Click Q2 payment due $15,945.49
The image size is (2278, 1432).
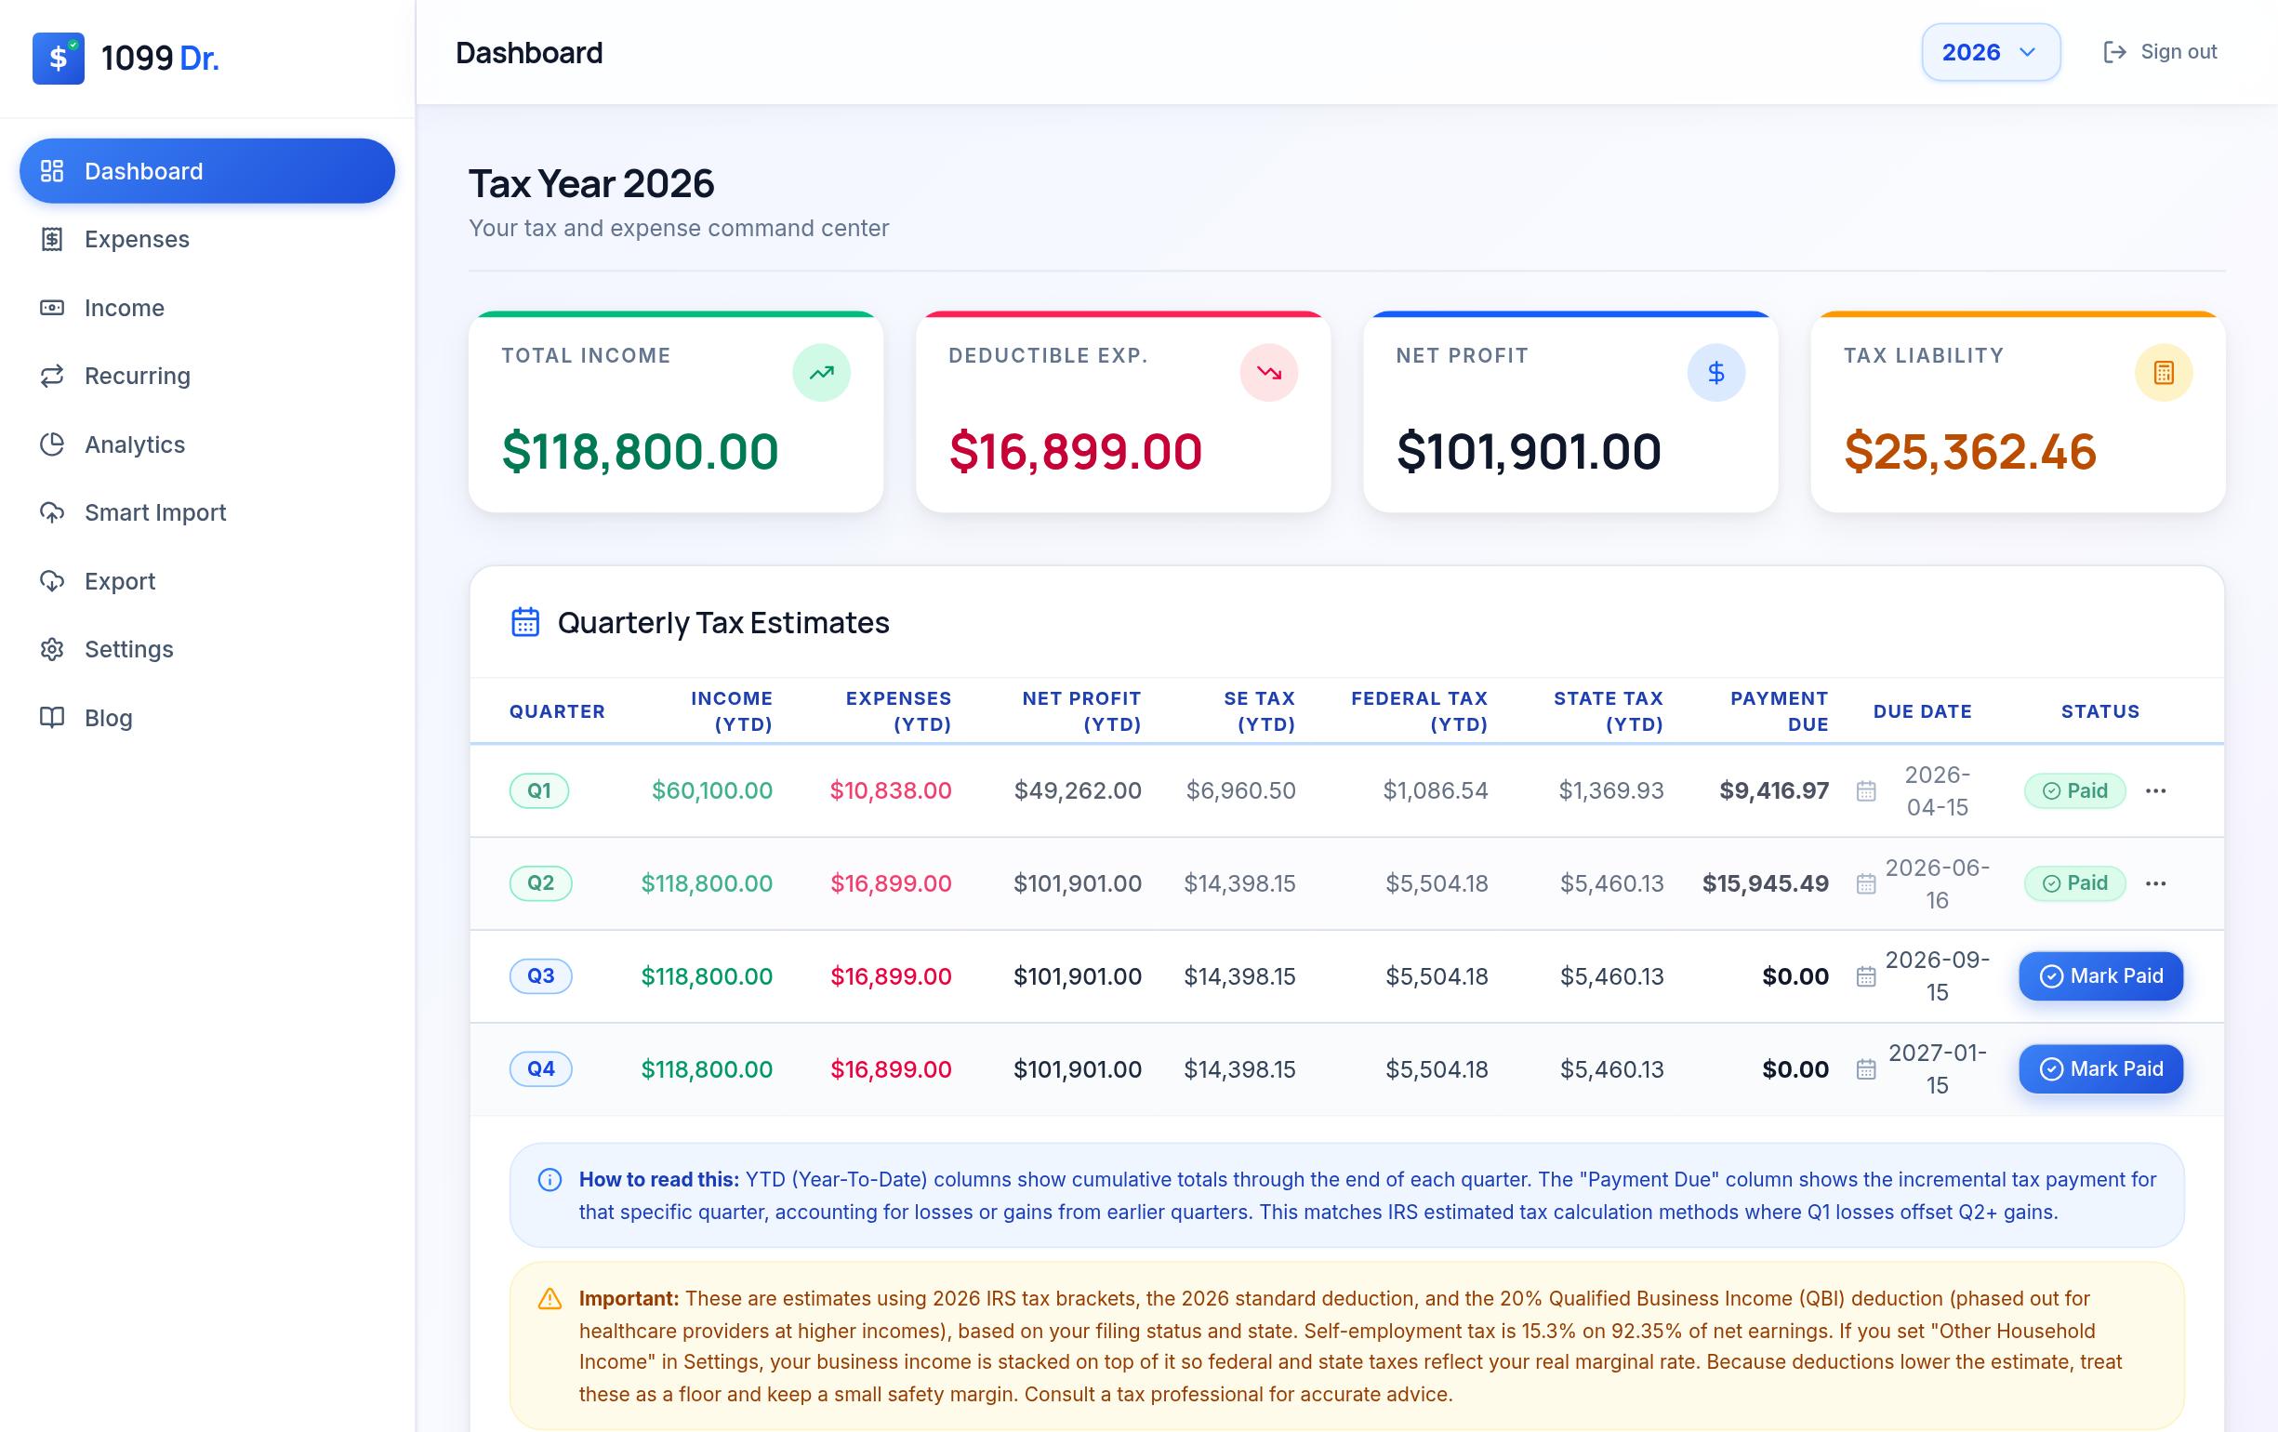(1766, 883)
